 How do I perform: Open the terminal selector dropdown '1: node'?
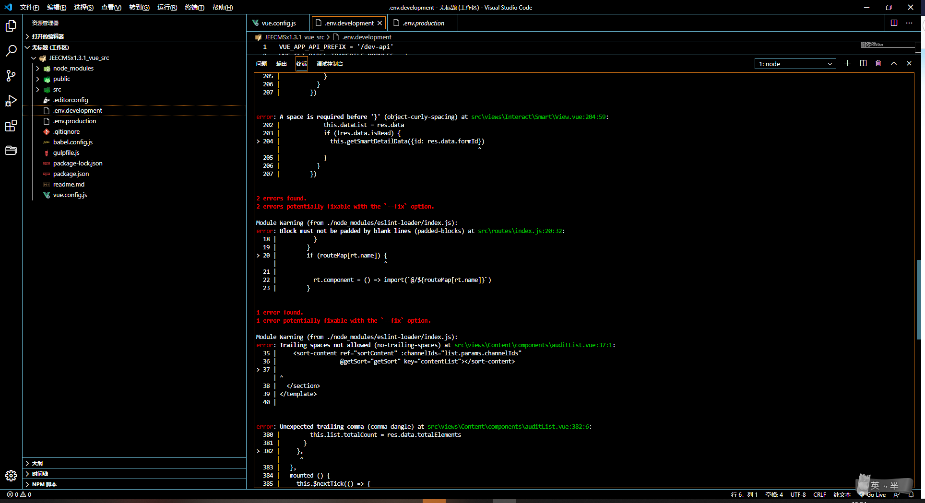click(795, 64)
